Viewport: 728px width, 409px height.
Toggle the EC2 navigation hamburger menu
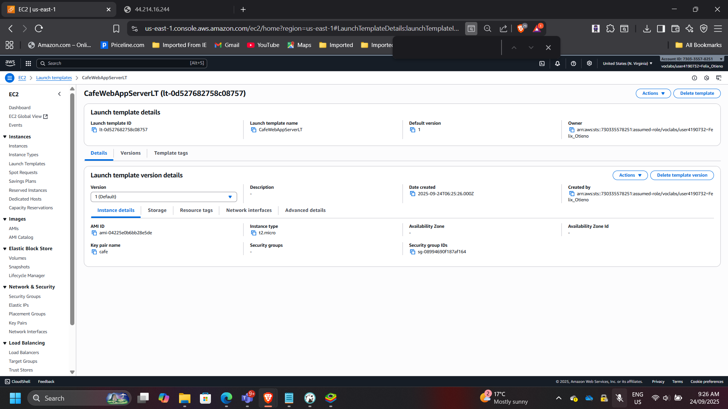coord(9,78)
